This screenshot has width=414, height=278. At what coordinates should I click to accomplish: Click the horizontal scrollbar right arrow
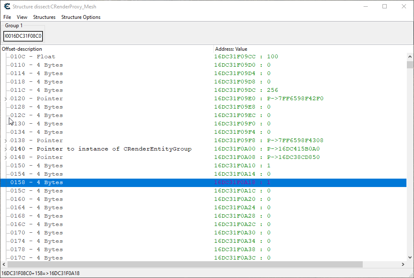[403, 265]
